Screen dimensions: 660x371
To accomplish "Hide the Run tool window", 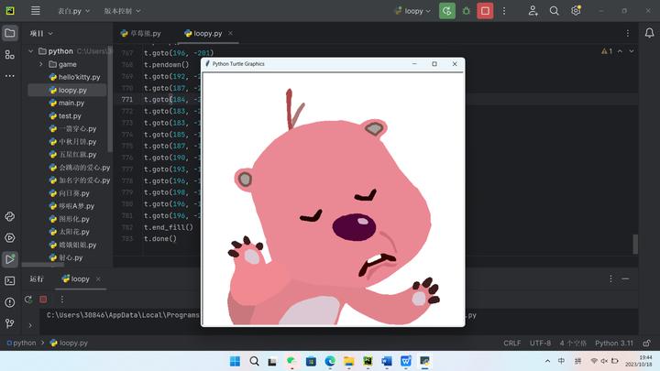I will 625,278.
